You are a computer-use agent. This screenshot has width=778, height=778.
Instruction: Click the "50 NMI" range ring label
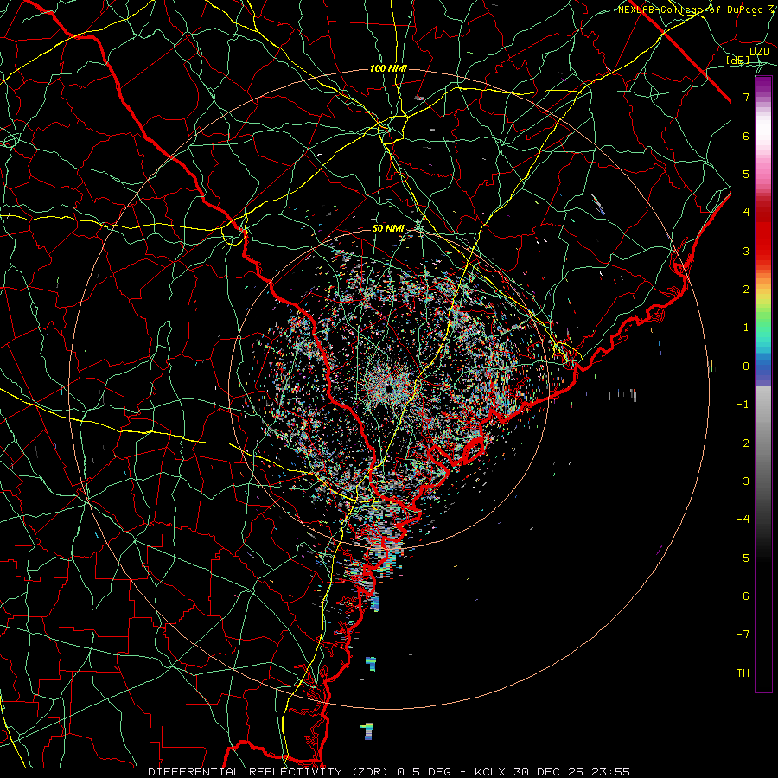[388, 229]
